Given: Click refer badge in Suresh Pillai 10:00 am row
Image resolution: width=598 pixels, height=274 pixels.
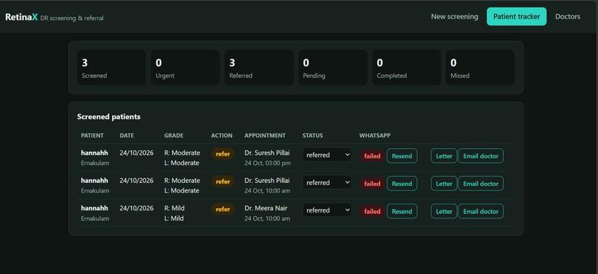Looking at the screenshot, I should click(x=223, y=181).
